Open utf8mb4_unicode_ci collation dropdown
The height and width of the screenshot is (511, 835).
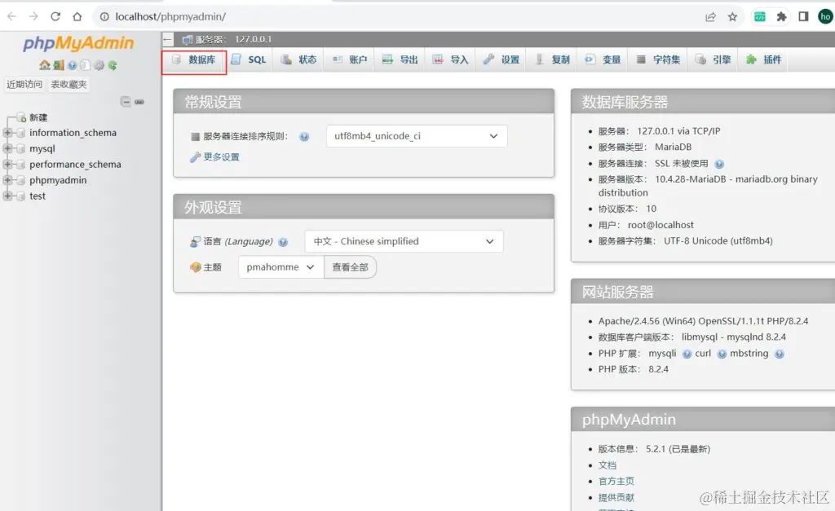[x=417, y=136]
